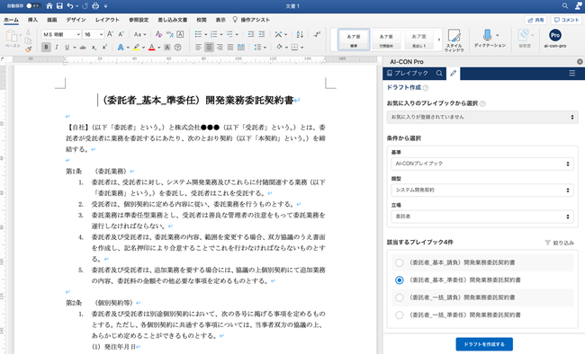Open the コメント comments button
The height and width of the screenshot is (355, 585).
coord(566,20)
